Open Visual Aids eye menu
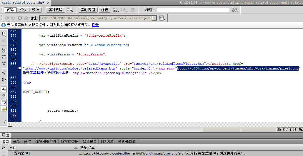This screenshot has width=303, height=156. pyautogui.click(x=124, y=10)
